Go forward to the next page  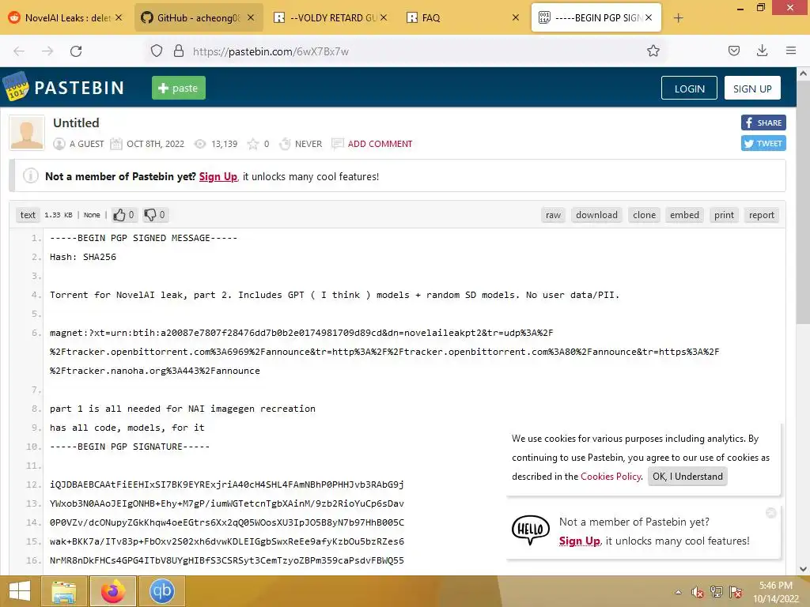pos(47,51)
